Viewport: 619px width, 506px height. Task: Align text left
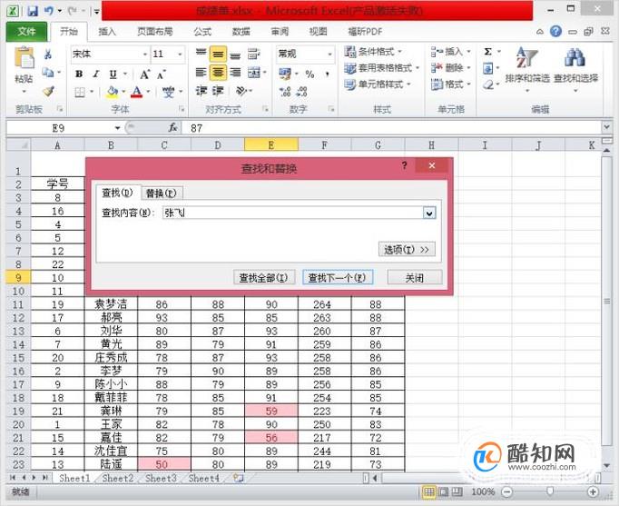(x=201, y=73)
